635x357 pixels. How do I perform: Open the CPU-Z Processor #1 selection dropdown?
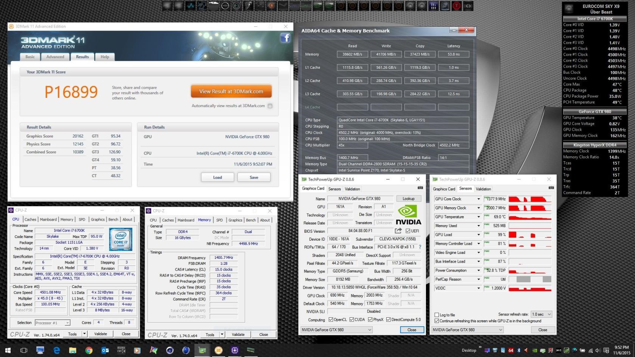pos(52,323)
